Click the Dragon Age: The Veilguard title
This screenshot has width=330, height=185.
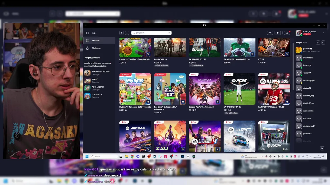pos(201,107)
